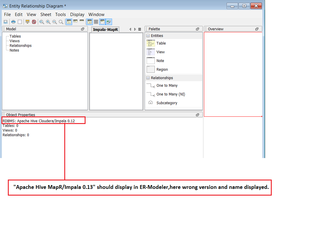Select Relationships node in Model tree

(20, 46)
